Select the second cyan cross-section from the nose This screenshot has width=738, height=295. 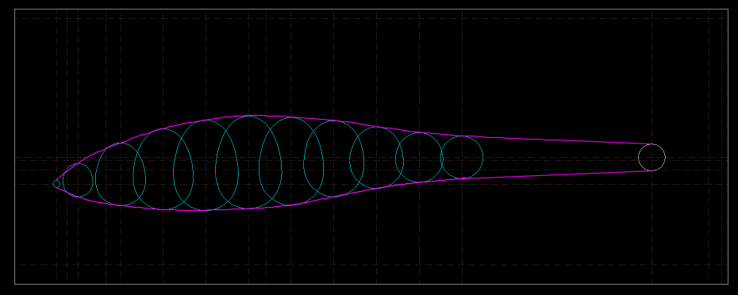pyautogui.click(x=121, y=174)
